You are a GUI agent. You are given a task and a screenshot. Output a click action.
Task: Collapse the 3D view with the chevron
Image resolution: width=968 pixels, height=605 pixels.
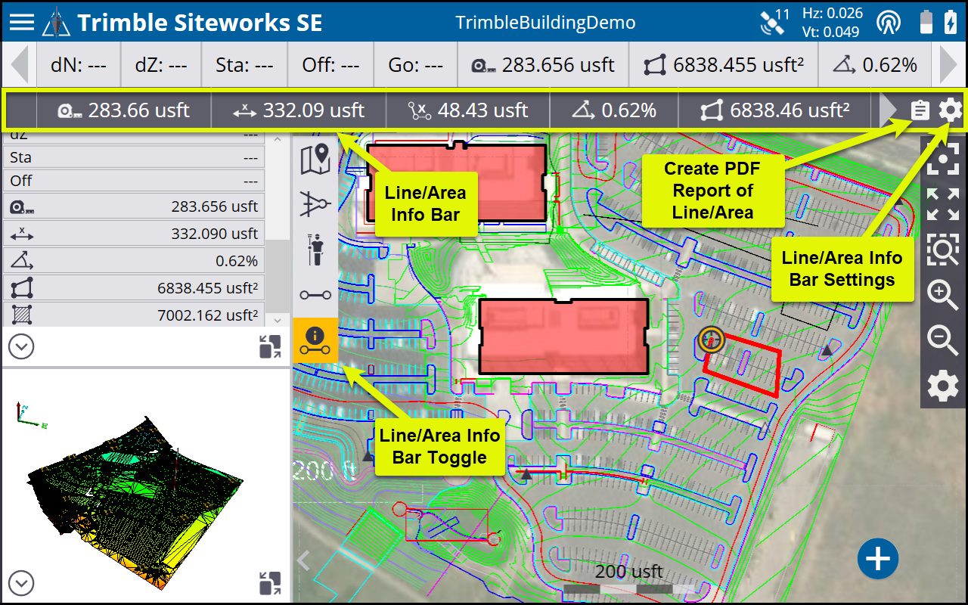click(x=21, y=583)
